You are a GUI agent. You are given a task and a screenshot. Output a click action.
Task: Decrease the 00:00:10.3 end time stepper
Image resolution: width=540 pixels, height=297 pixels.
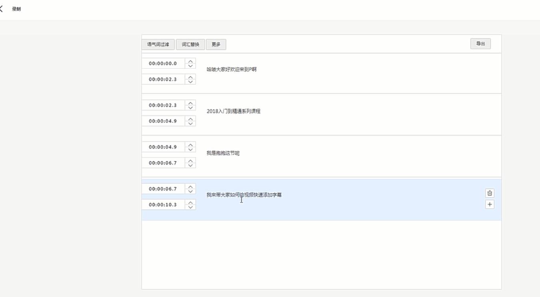191,207
